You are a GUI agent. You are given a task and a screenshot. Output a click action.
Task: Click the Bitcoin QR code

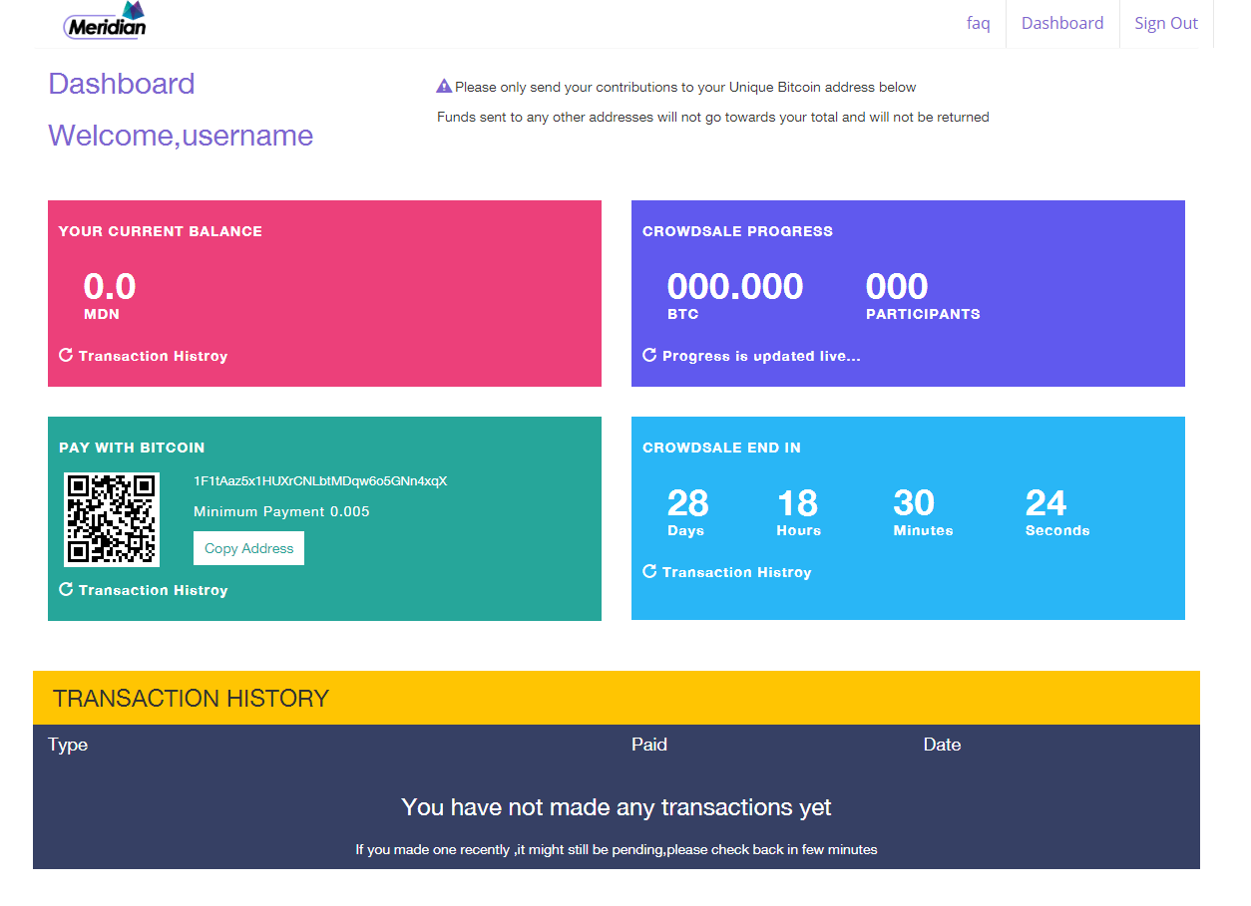tap(112, 519)
